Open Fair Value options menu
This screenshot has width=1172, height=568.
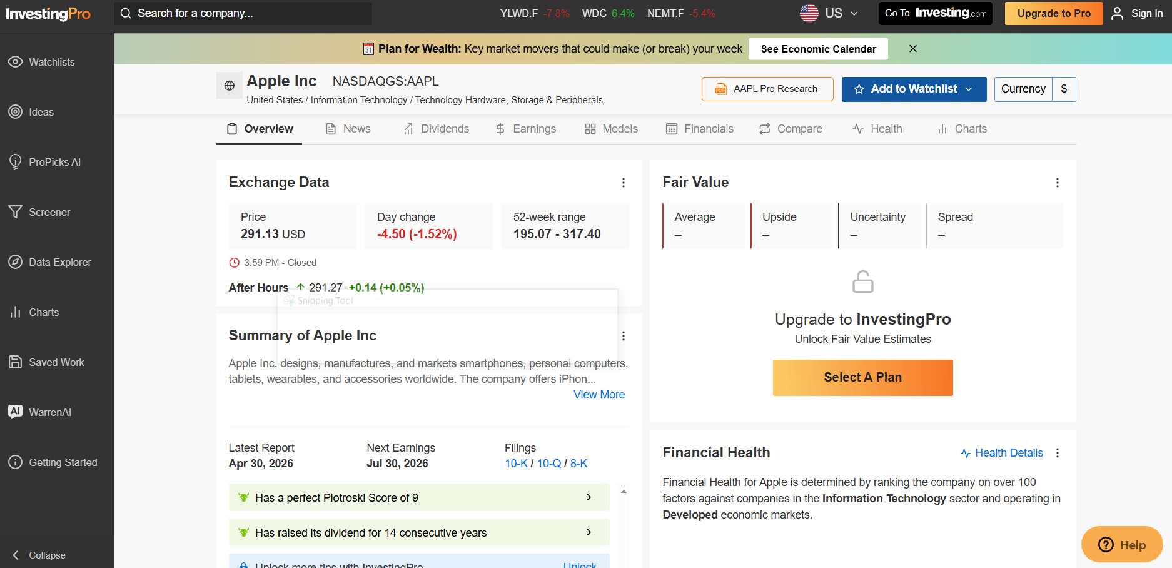coord(1058,183)
